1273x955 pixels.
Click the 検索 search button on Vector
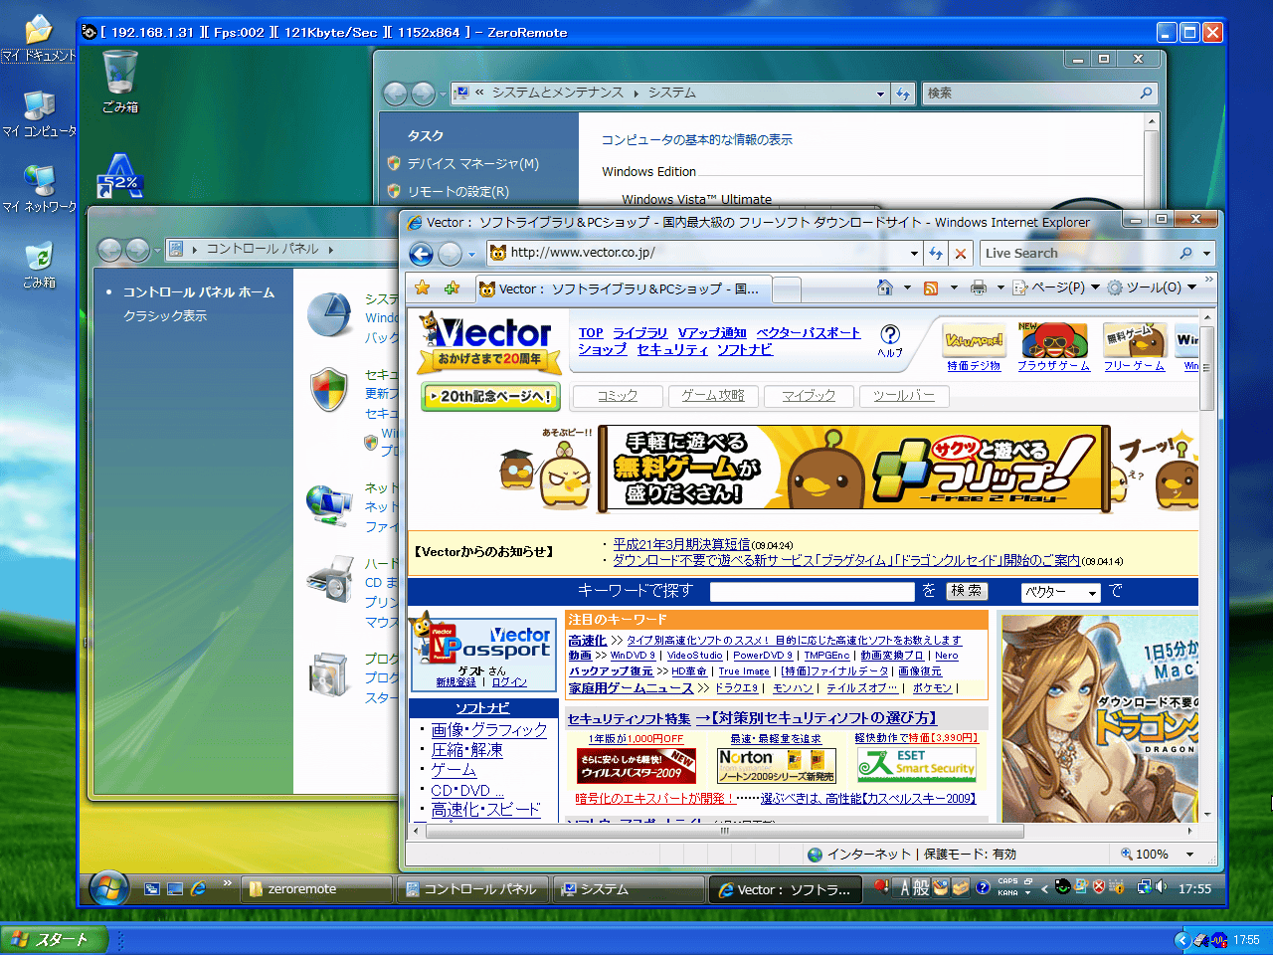(x=966, y=591)
